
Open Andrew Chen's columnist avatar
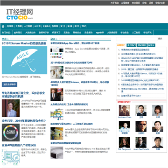(125, 110)
